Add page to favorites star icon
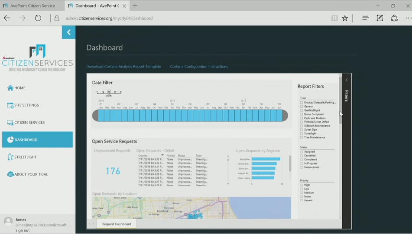The height and width of the screenshot is (234, 412). (345, 18)
